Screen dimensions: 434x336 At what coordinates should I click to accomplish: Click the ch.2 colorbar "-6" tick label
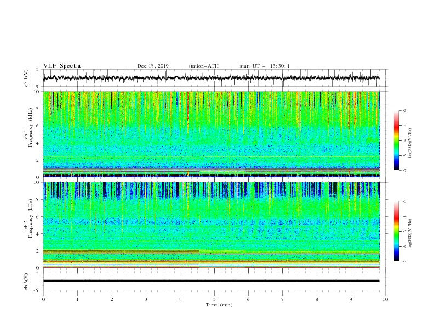click(x=404, y=246)
